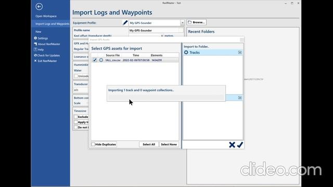Click the lower folder plus icon
This screenshot has height=187, width=333.
(240, 98)
